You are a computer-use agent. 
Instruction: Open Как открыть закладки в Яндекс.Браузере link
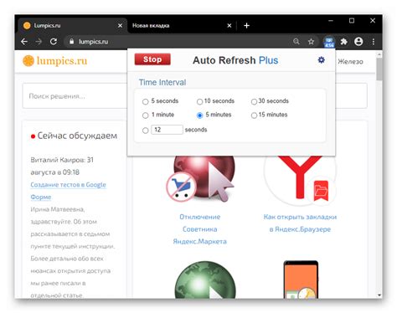[x=300, y=223]
